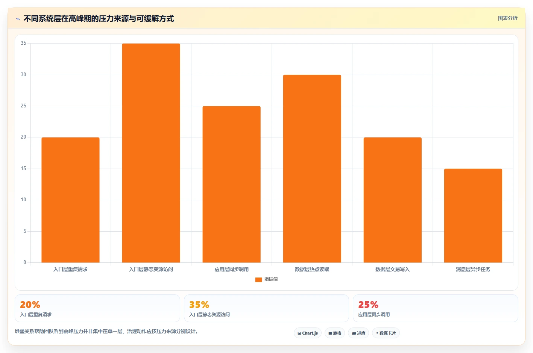Screen dimensions: 533x353
Task: Click the 20% value in the first card
Action: 30,305
